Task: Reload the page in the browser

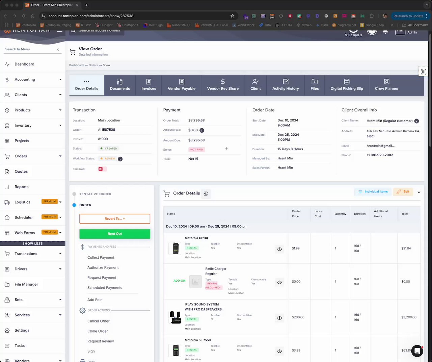Action: [x=24, y=16]
